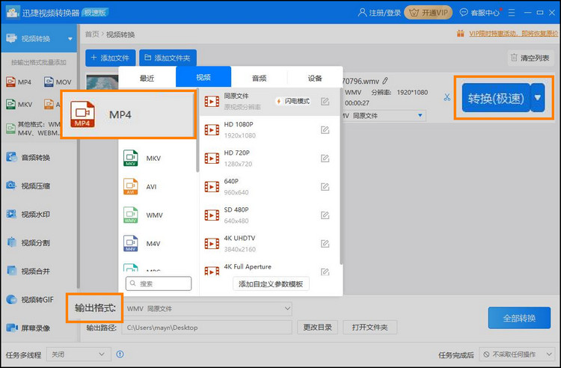The width and height of the screenshot is (561, 368).
Task: Edit 同原文件 preset parameters
Action: 325,102
